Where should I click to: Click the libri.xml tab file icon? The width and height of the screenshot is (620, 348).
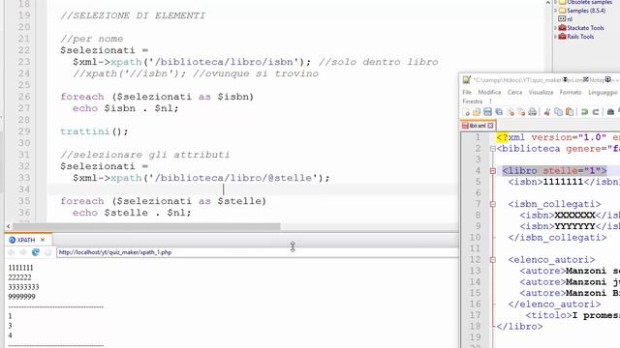(465, 126)
